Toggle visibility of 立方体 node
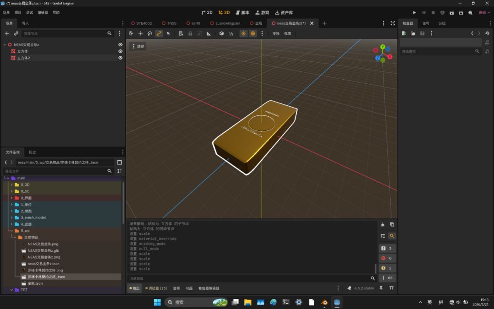 pyautogui.click(x=120, y=51)
